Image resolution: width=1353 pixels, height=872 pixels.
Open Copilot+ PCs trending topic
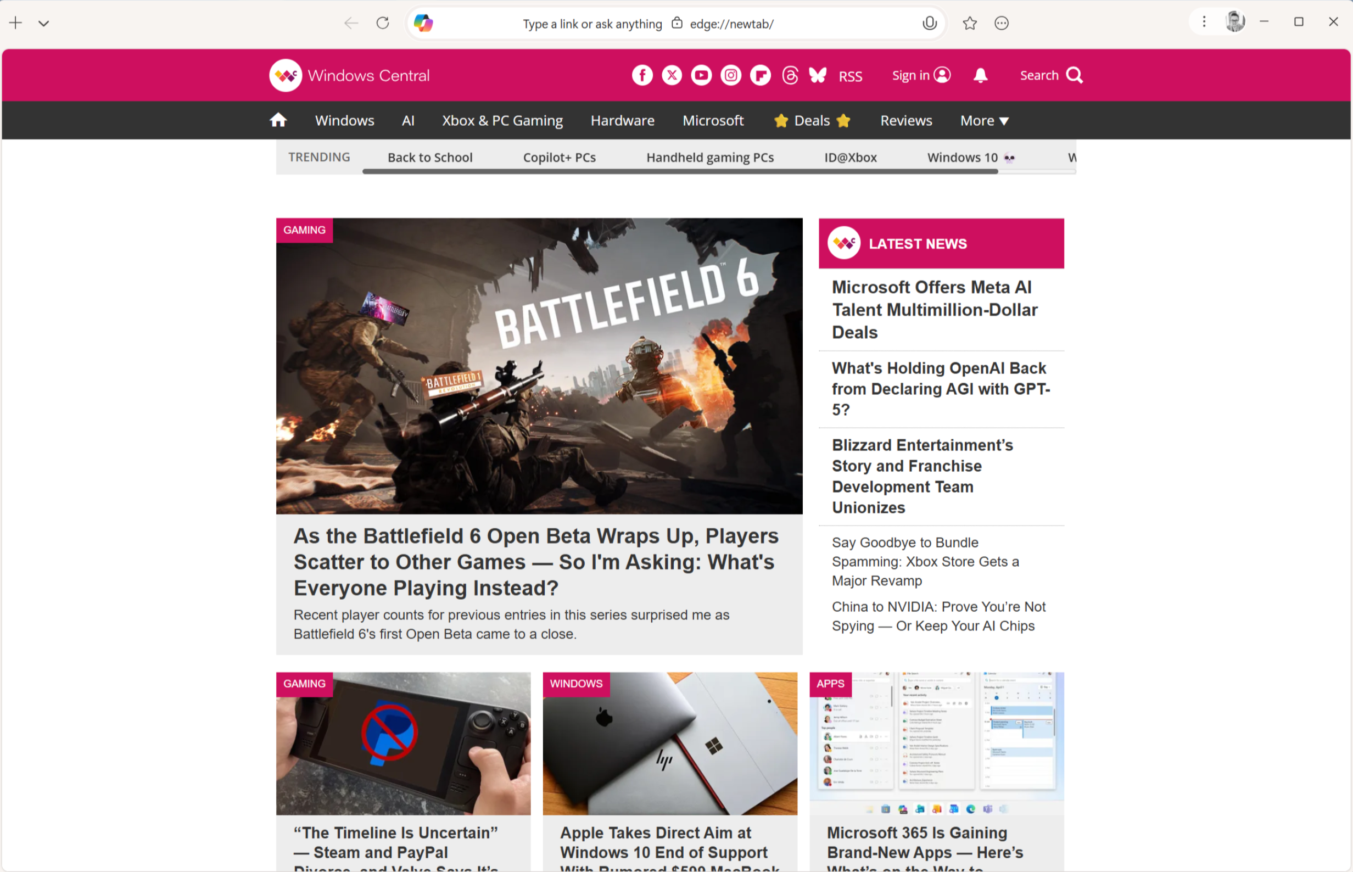(560, 158)
